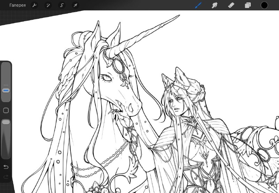Click the unicorn's horn on canvas

pos(142,35)
